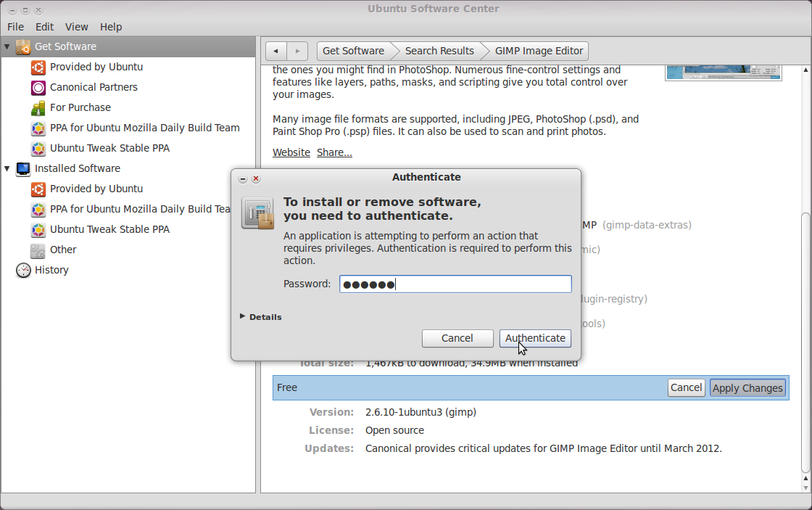Viewport: 812px width, 510px height.
Task: Click Cancel next to Apply Changes
Action: pos(686,387)
